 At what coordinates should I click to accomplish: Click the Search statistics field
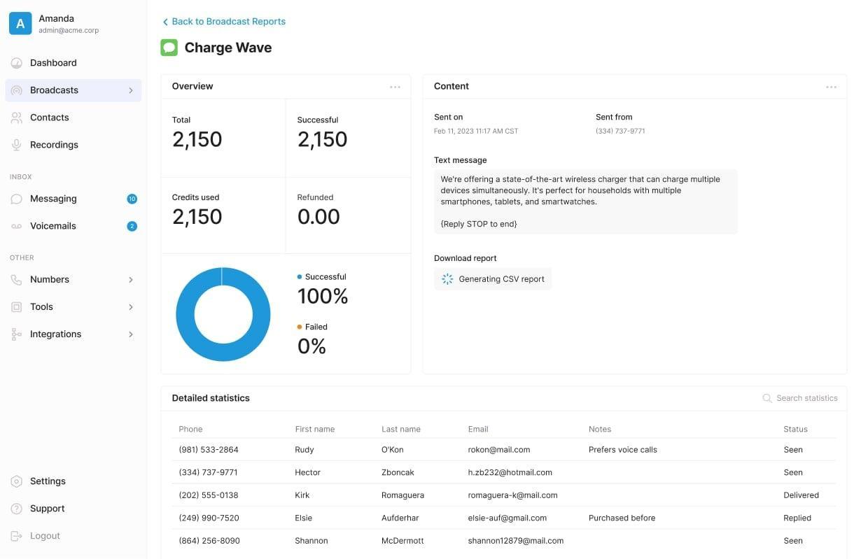[x=806, y=398]
